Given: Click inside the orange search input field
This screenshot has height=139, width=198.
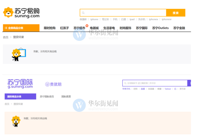Looking at the screenshot, I should pos(123,13).
